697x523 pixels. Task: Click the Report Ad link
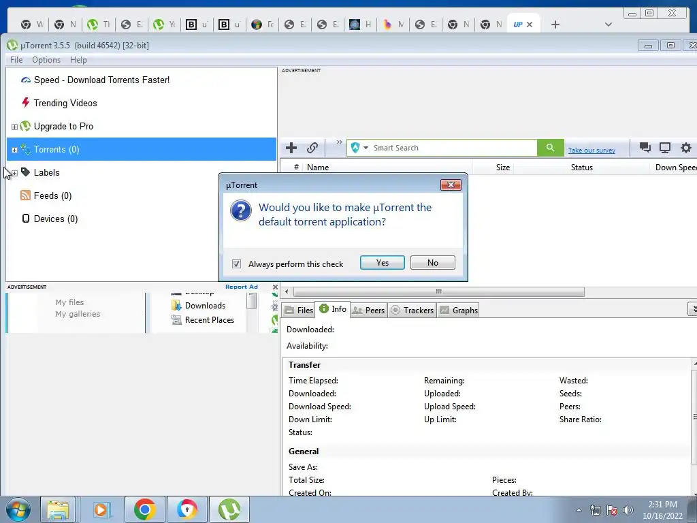tap(242, 287)
